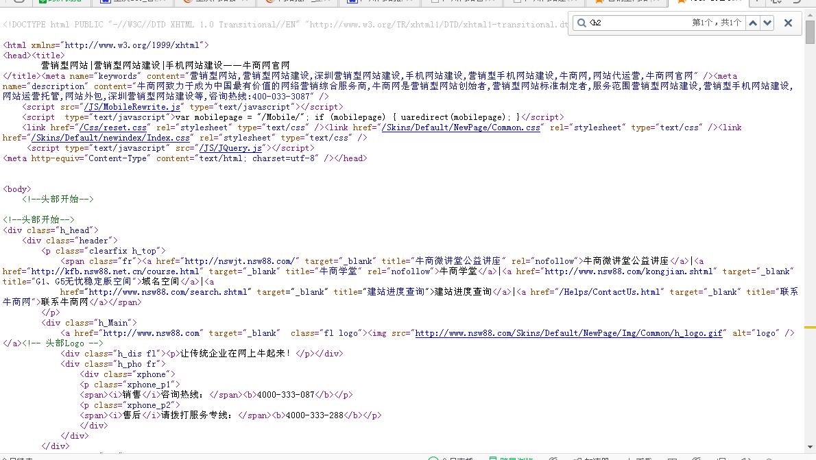
Task: Click the vertical scrollbar thumb
Action: 810,32
